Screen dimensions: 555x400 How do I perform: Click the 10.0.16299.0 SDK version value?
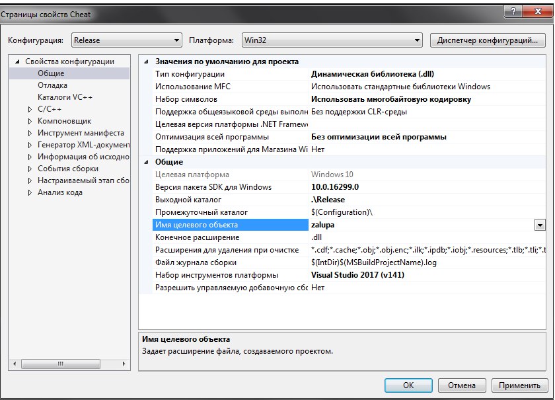(x=335, y=187)
